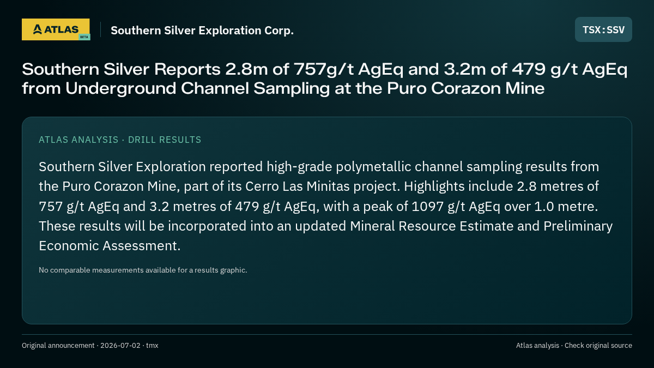Click the 'No comparable measurements available' note
The image size is (654, 368).
143,270
